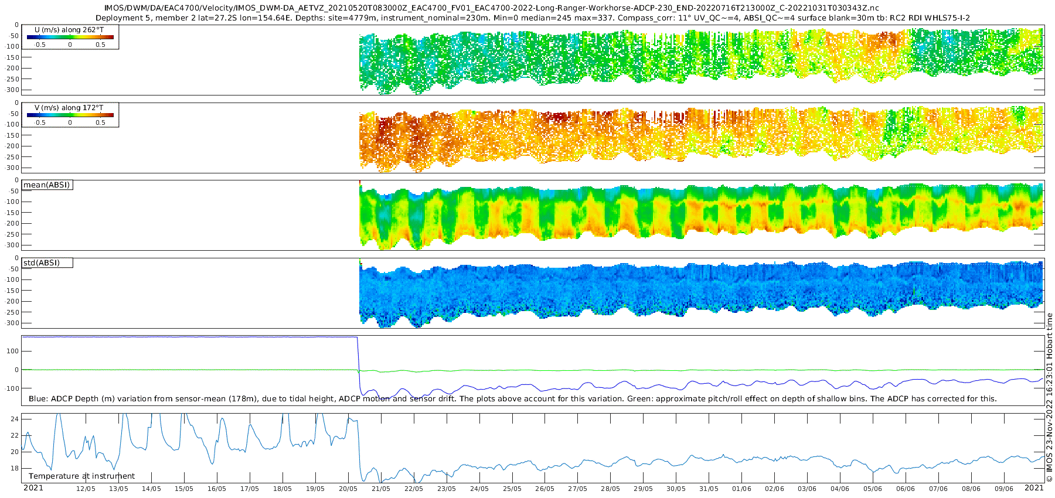
Task: Select the Deployment 5 metadata subtitle line
Action: click(532, 18)
